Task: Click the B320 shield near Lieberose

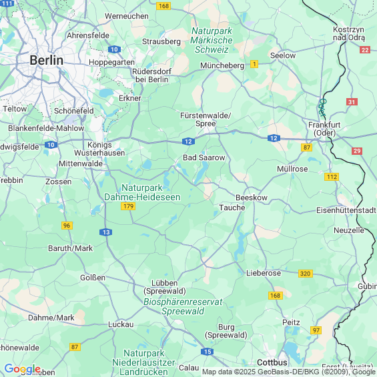Action: (306, 274)
